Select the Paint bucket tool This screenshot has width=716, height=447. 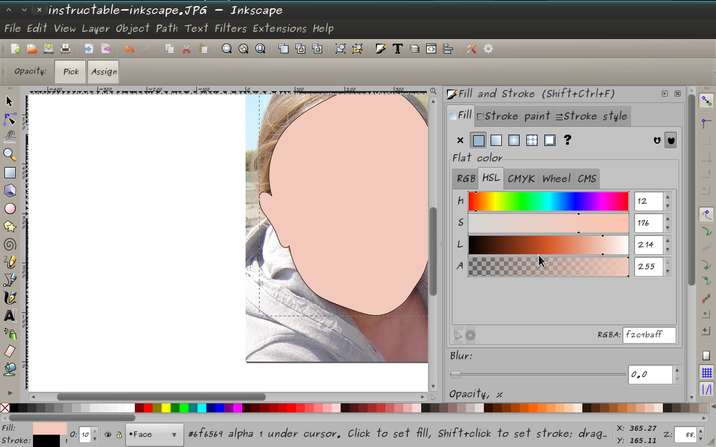(x=10, y=369)
